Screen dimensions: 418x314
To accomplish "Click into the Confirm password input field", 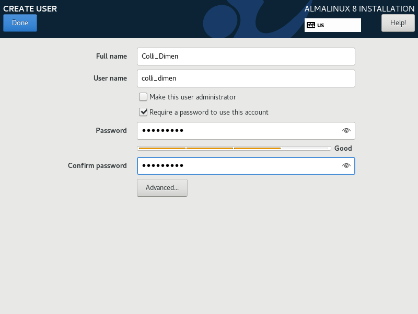I will pyautogui.click(x=246, y=166).
